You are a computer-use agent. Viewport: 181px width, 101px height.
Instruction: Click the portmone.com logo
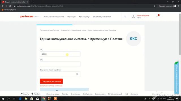(x=30, y=17)
